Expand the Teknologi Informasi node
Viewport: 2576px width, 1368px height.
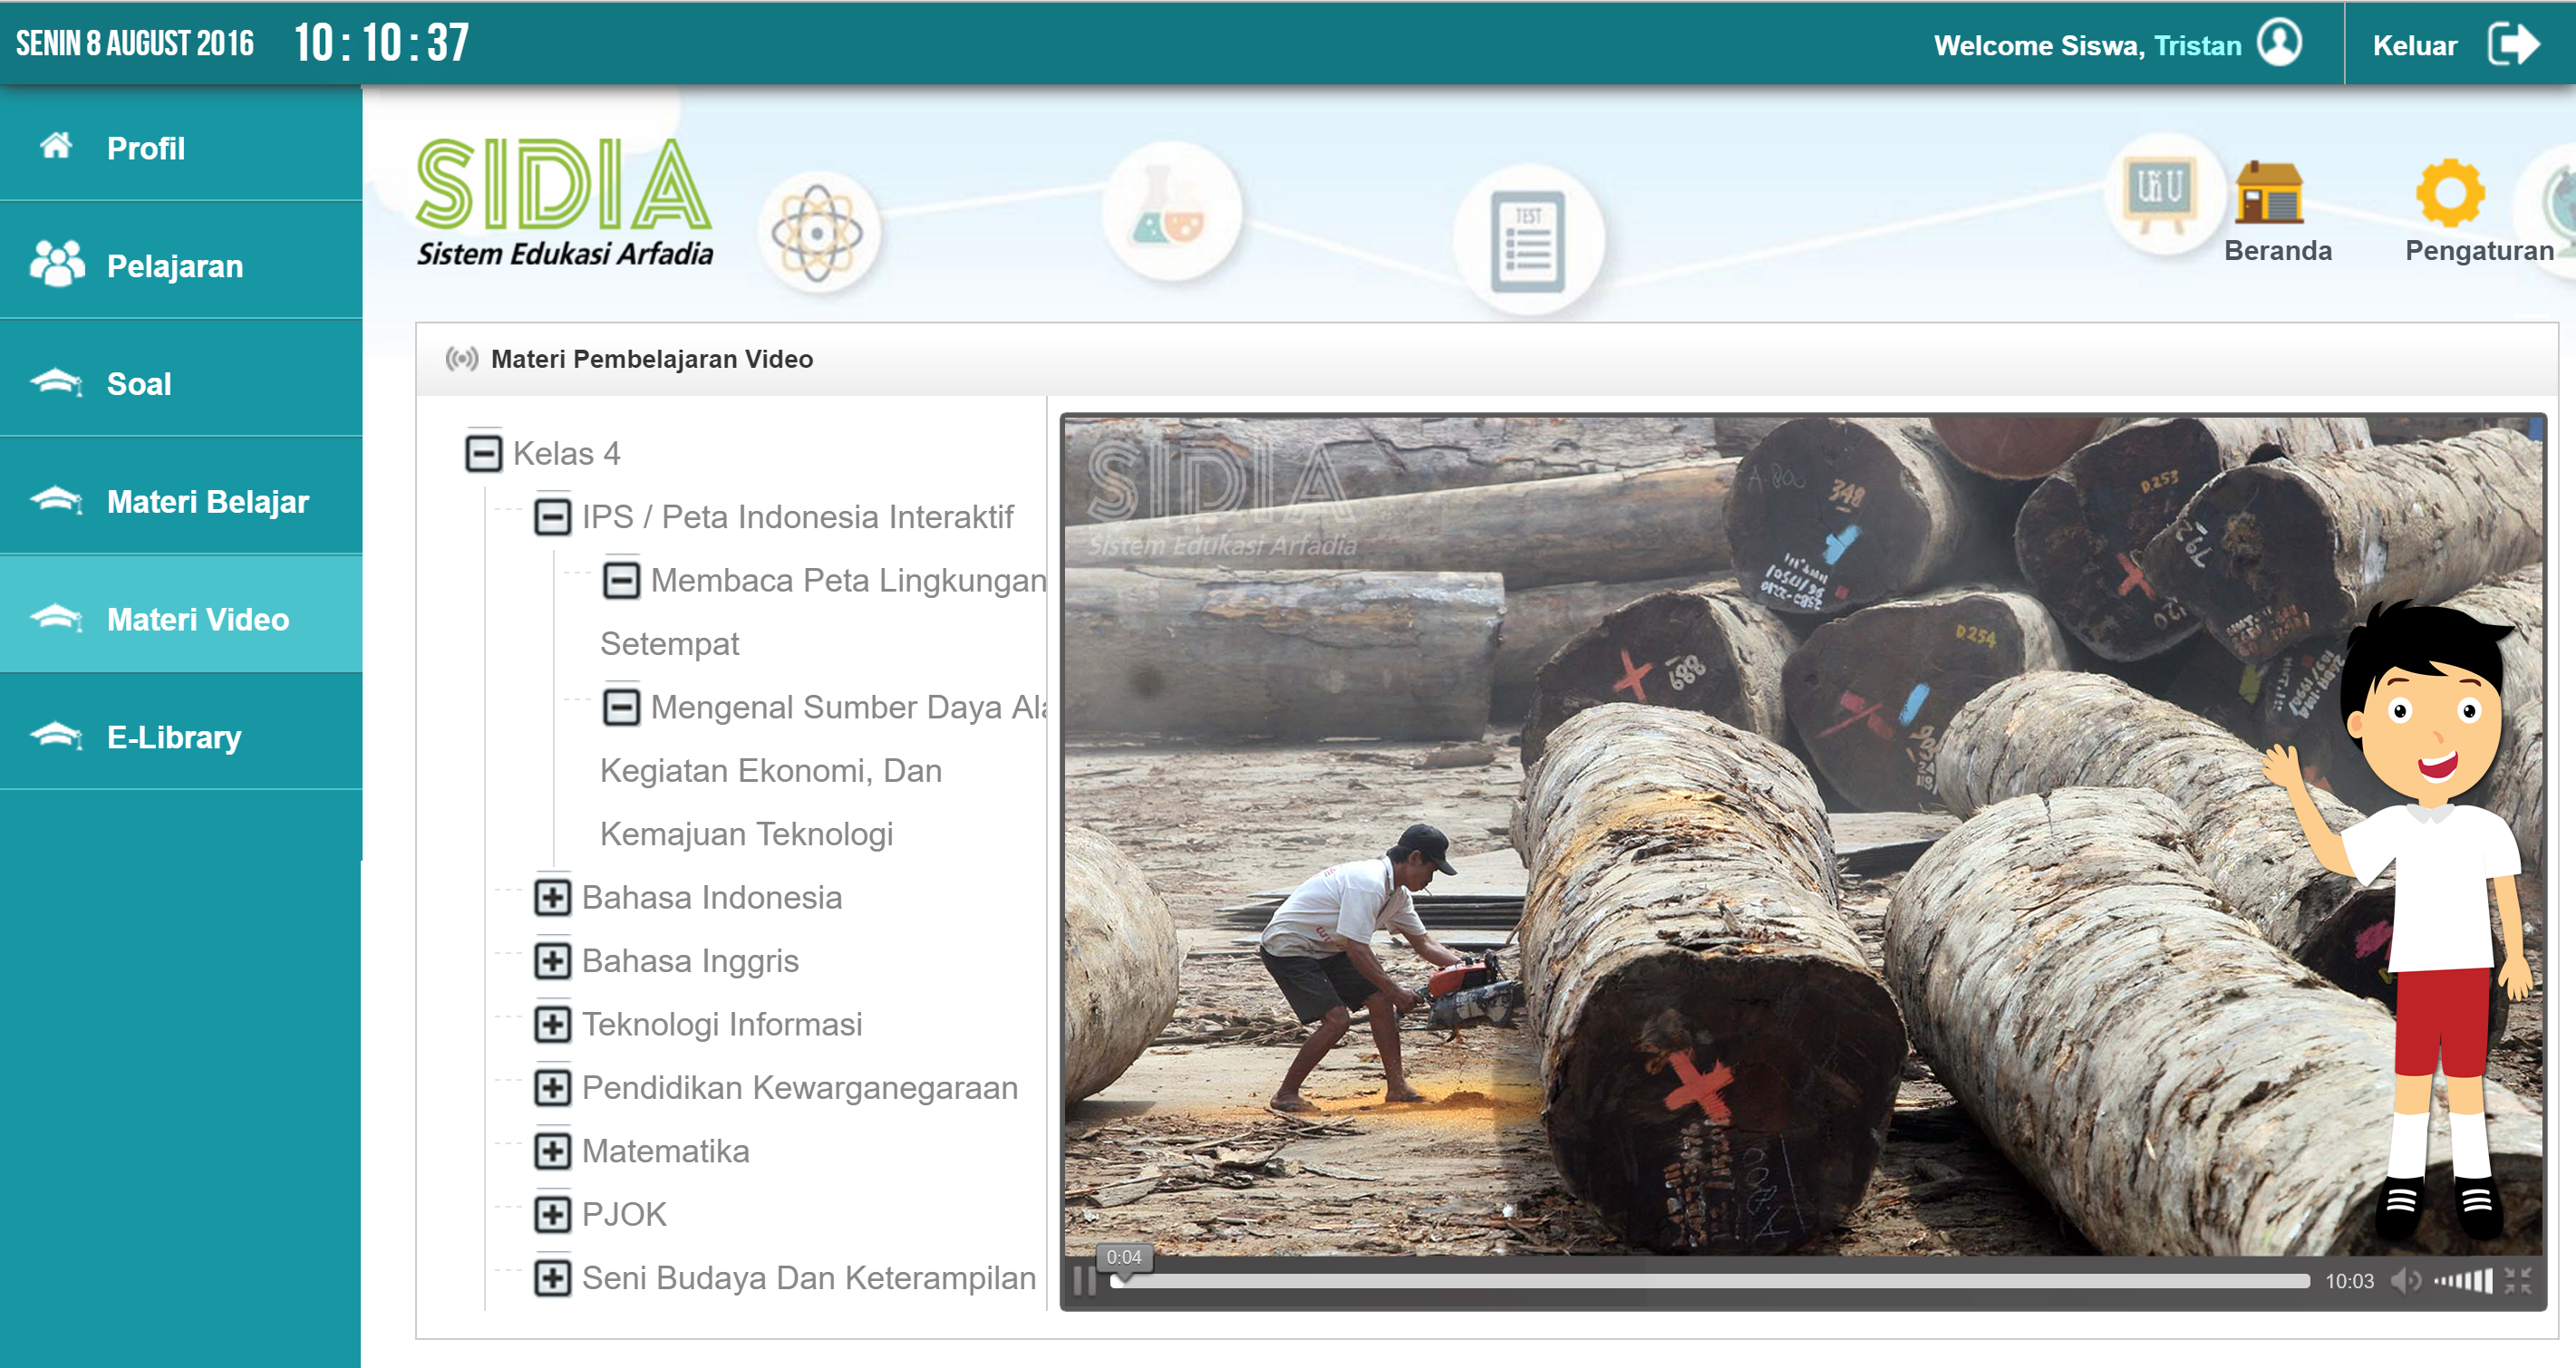tap(553, 1025)
